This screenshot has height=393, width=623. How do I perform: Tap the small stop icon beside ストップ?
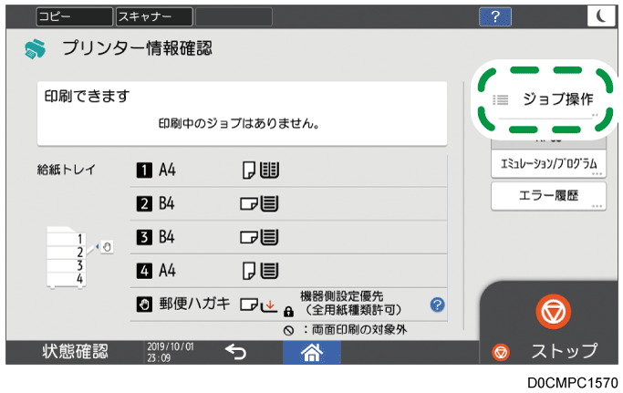point(501,353)
